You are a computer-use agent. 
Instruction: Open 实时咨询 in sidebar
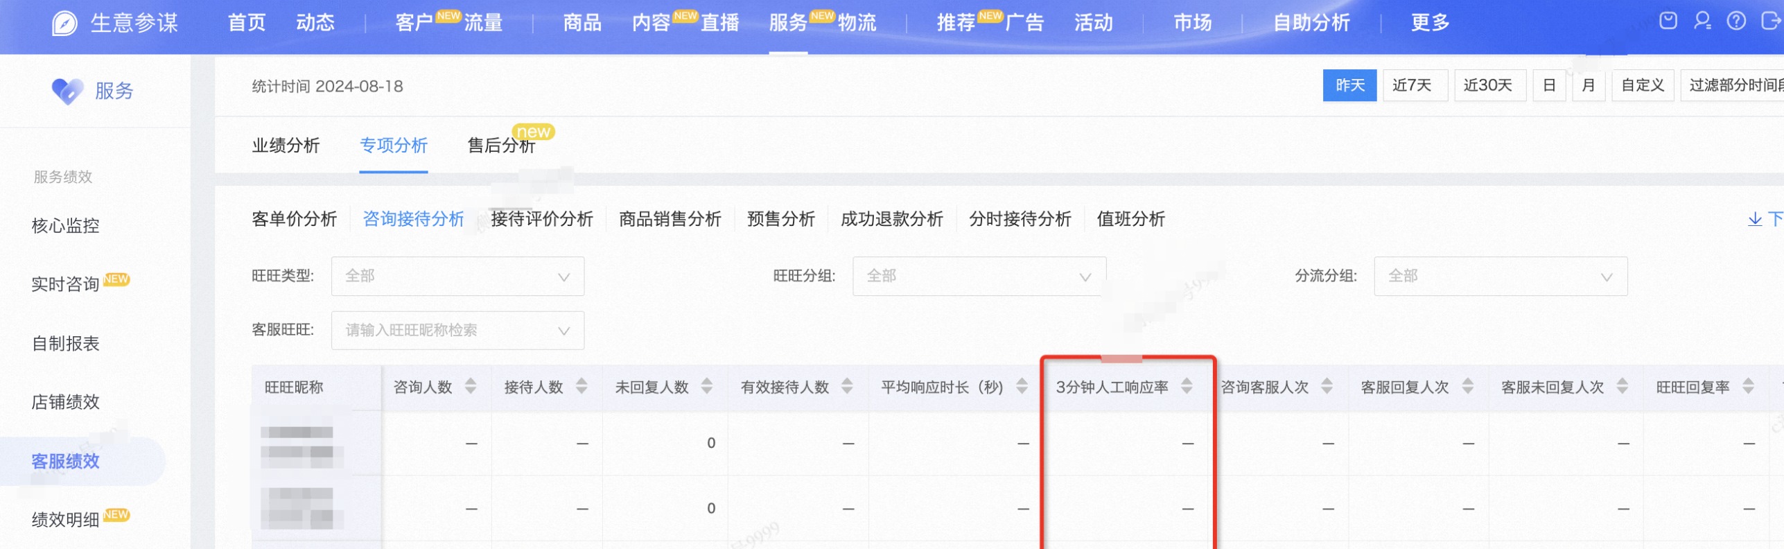[x=66, y=284]
